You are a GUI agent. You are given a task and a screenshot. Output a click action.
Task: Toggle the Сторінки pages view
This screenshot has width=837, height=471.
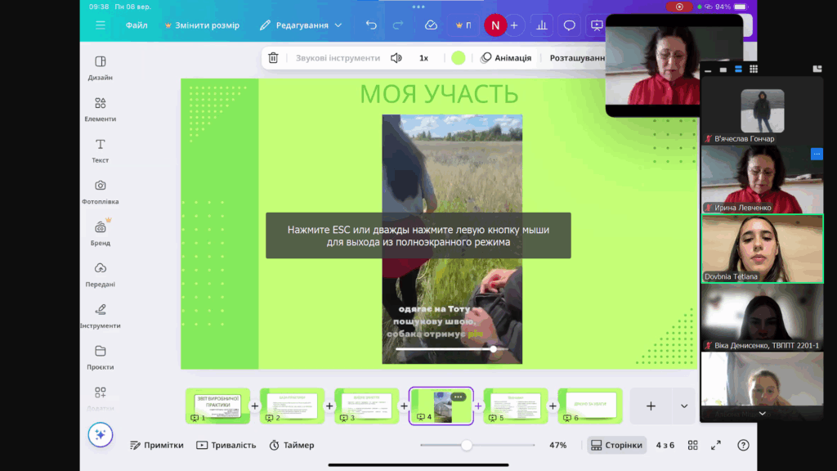(x=616, y=445)
